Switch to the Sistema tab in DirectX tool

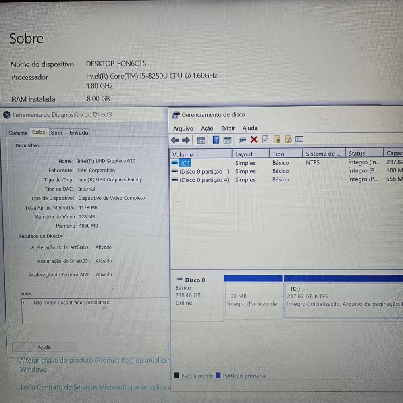tap(18, 133)
